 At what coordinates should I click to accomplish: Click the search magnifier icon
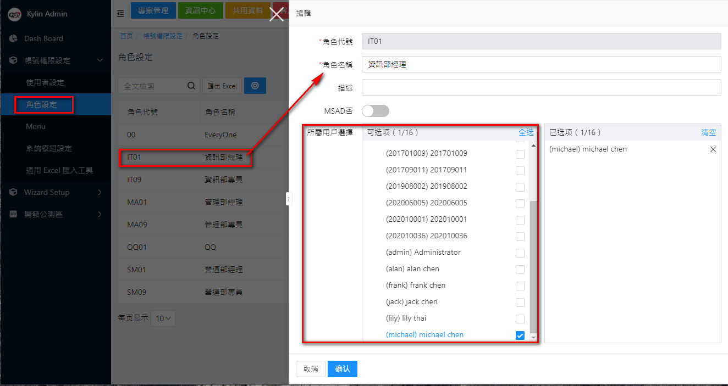point(191,86)
